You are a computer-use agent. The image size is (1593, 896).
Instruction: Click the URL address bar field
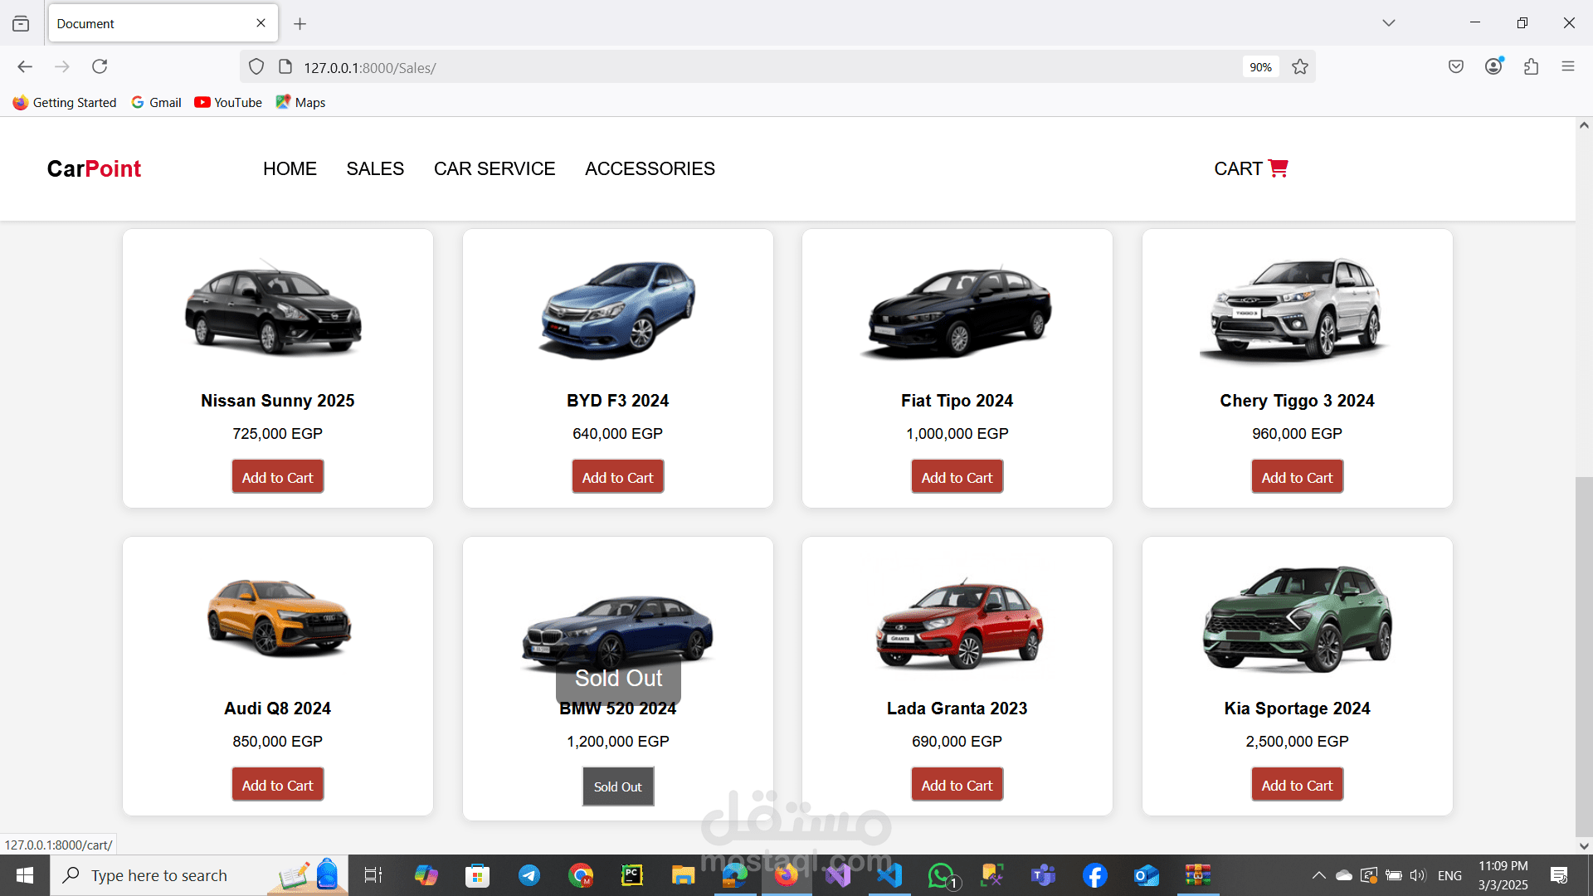tap(747, 67)
